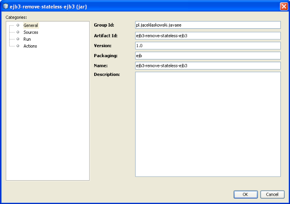Image resolution: width=290 pixels, height=204 pixels.
Task: Focus the Name text field
Action: pyautogui.click(x=208, y=66)
